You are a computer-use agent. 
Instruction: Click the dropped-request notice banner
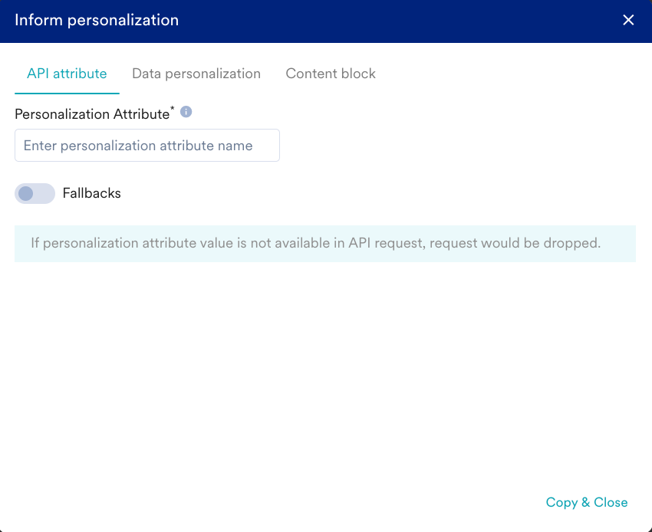pos(325,244)
